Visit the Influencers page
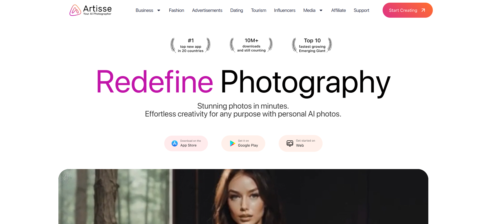The image size is (492, 224). 285,10
